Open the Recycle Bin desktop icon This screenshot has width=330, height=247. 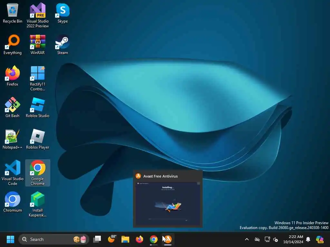(13, 13)
